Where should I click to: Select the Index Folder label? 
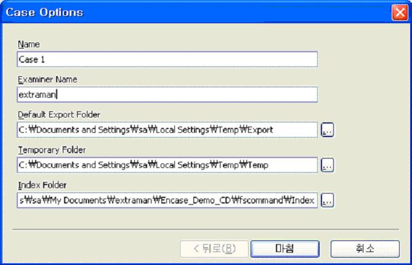[42, 185]
